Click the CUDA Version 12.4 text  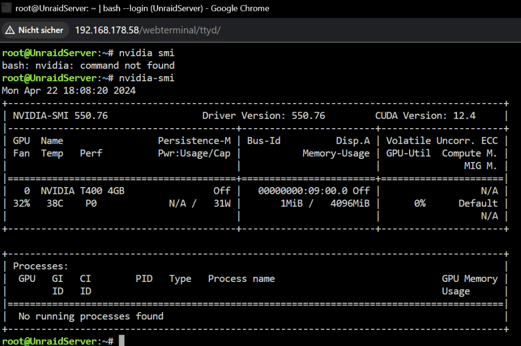click(x=425, y=116)
